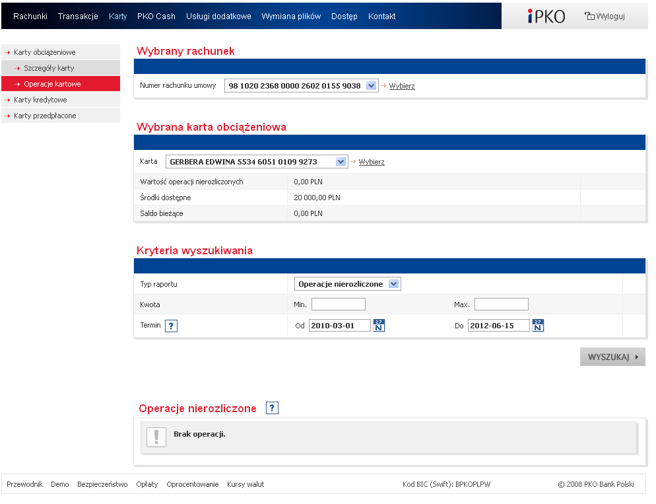Open the Transakcje menu

click(x=78, y=17)
